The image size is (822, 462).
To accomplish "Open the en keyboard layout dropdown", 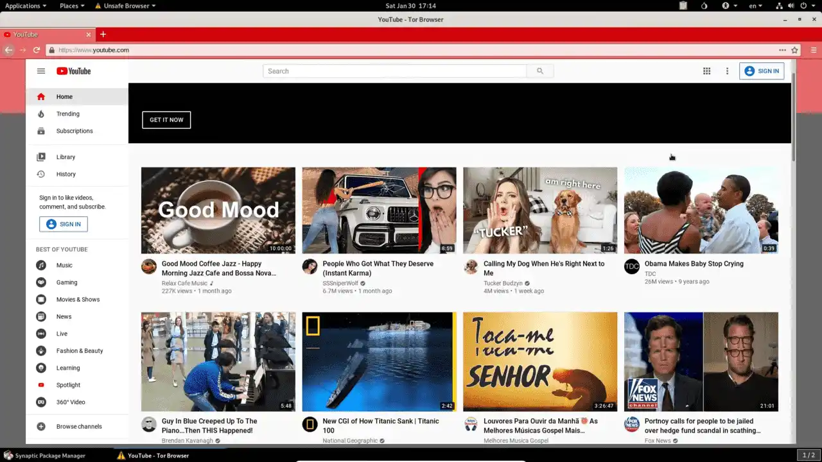I will 756,6.
